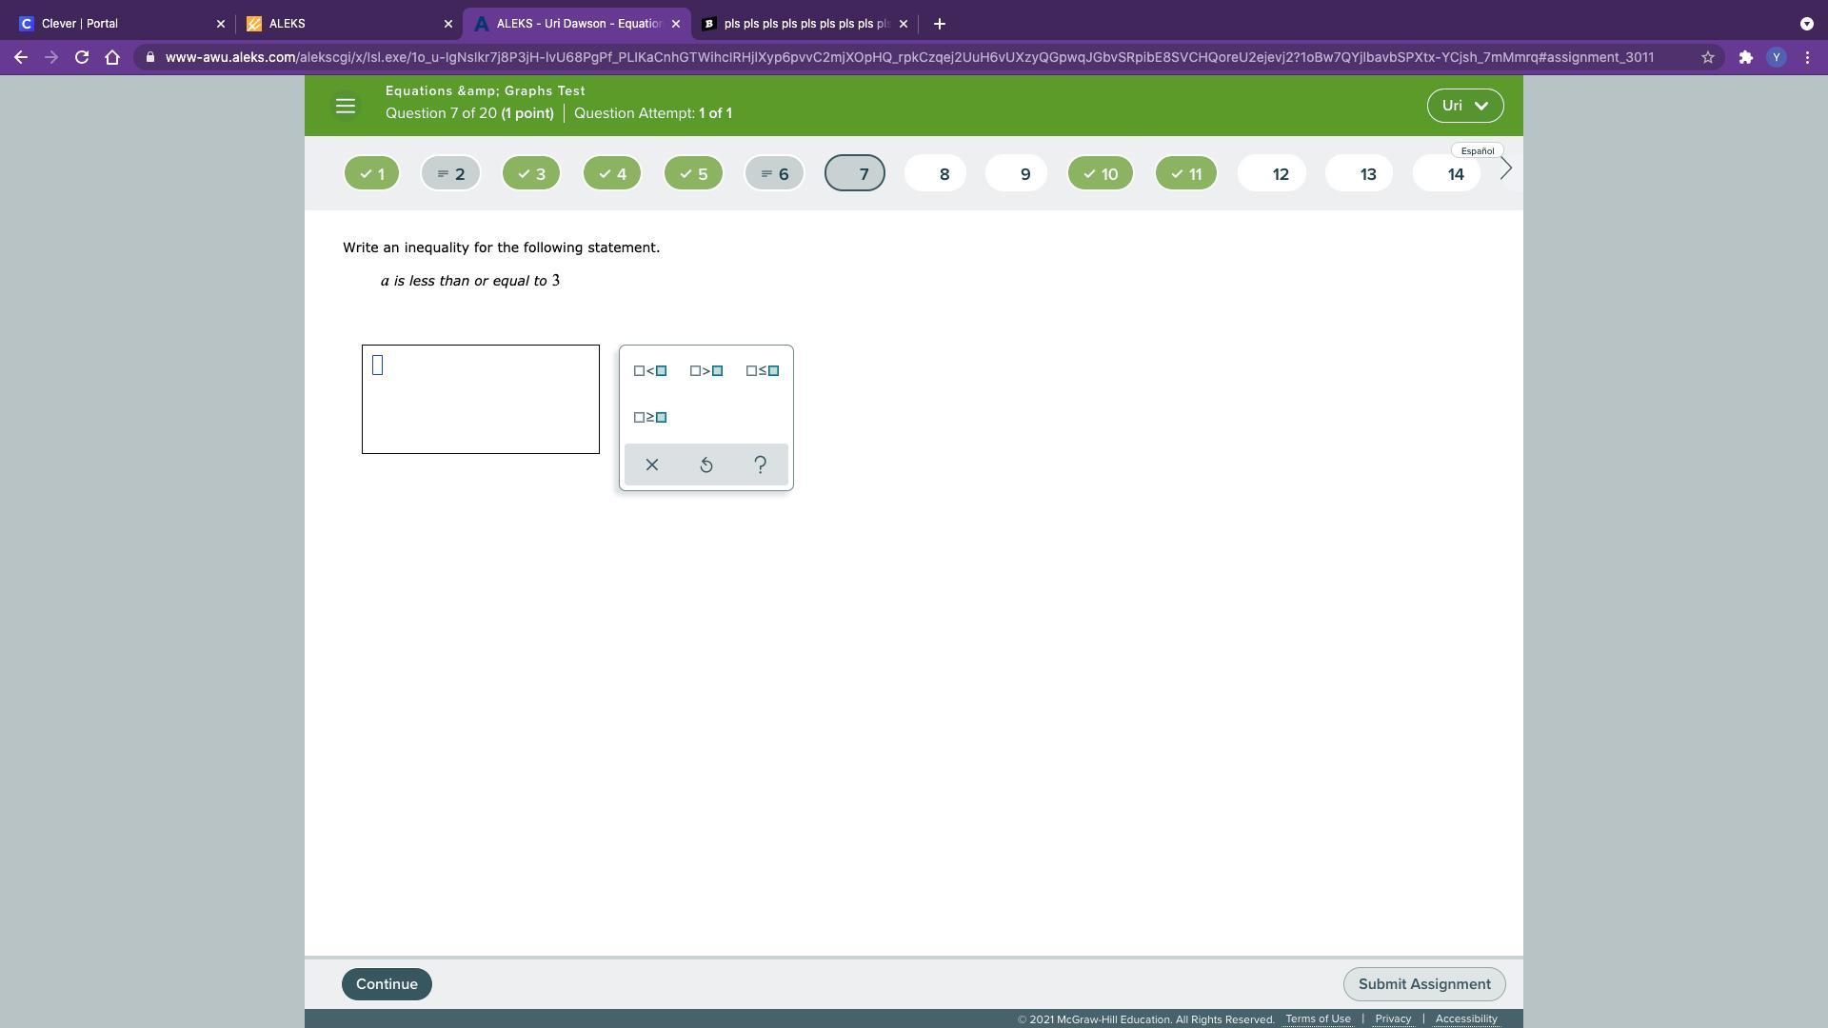The height and width of the screenshot is (1028, 1828).
Task: Open the question mark help button
Action: pyautogui.click(x=760, y=465)
